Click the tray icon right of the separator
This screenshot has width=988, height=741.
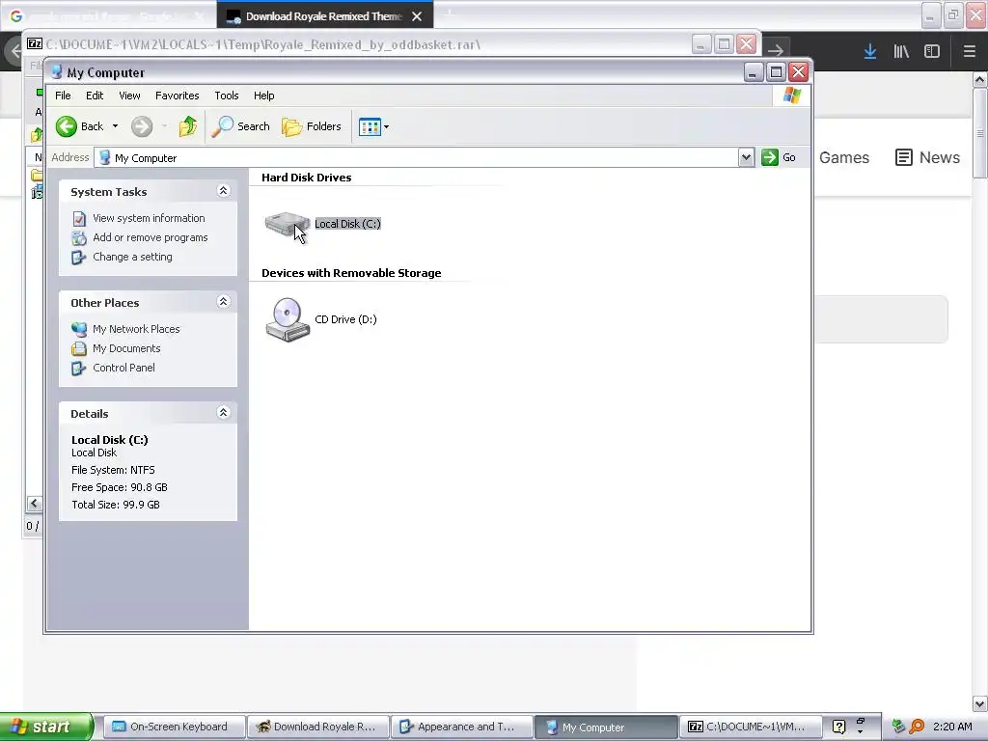coord(899,727)
